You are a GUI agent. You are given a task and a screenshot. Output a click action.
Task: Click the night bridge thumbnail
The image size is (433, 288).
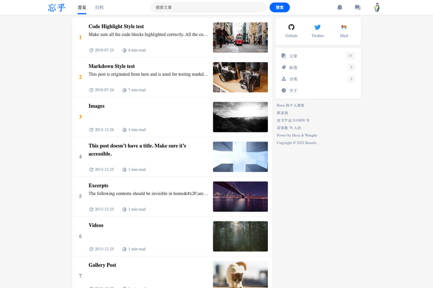(240, 197)
